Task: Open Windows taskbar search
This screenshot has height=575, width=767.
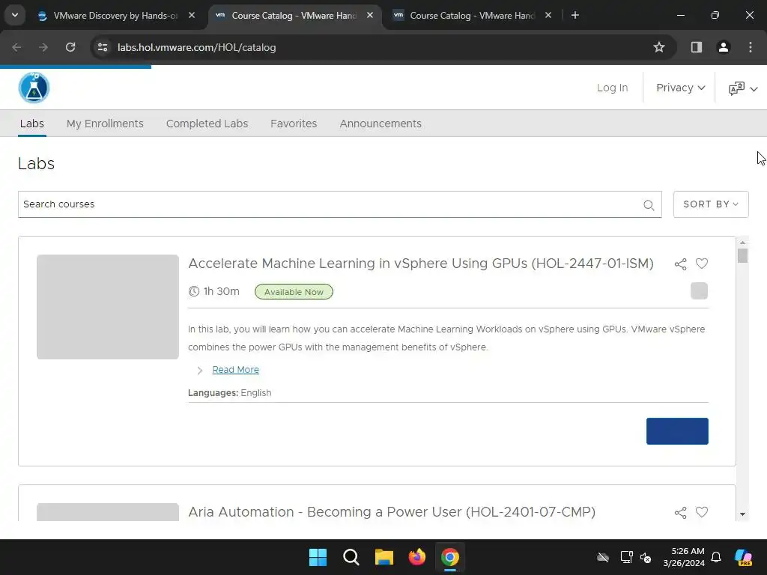Action: pyautogui.click(x=351, y=557)
